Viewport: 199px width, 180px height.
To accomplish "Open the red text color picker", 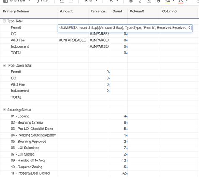I will click(x=181, y=1).
